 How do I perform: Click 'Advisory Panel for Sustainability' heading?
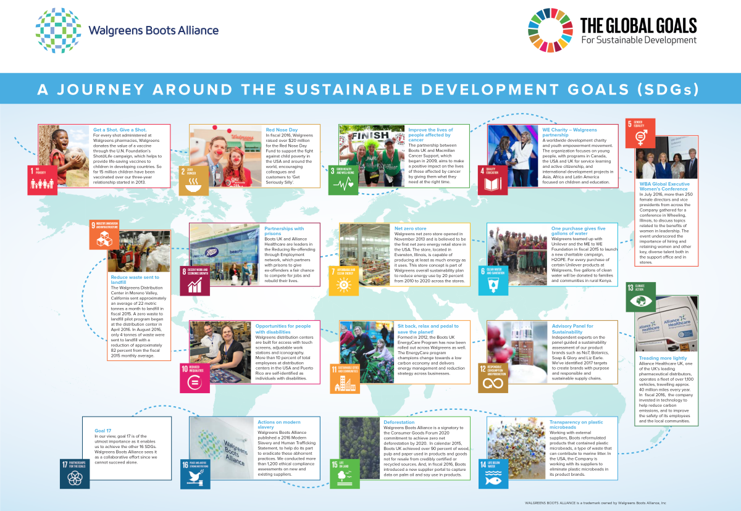572,328
